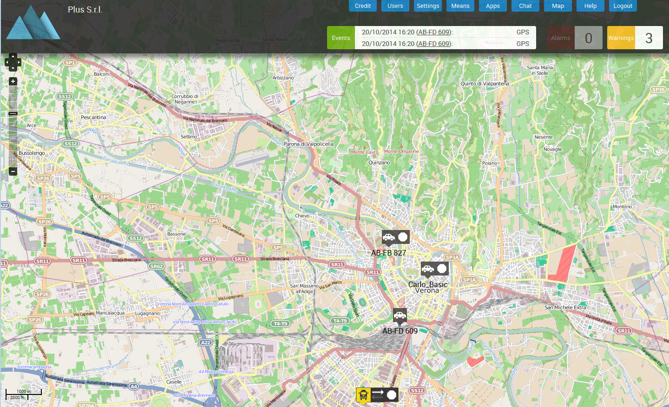669x407 pixels.
Task: Open AB-FD 609 link in the second event row
Action: (x=433, y=44)
